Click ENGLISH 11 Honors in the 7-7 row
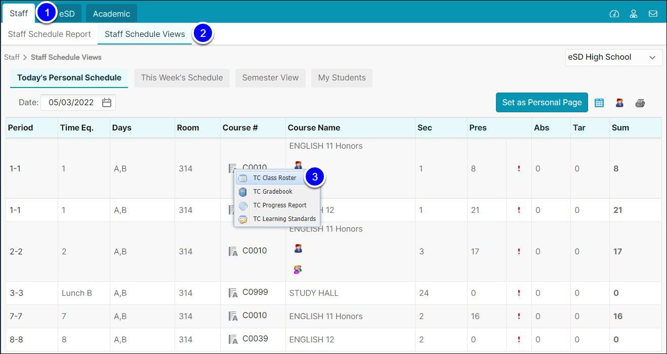 [326, 316]
